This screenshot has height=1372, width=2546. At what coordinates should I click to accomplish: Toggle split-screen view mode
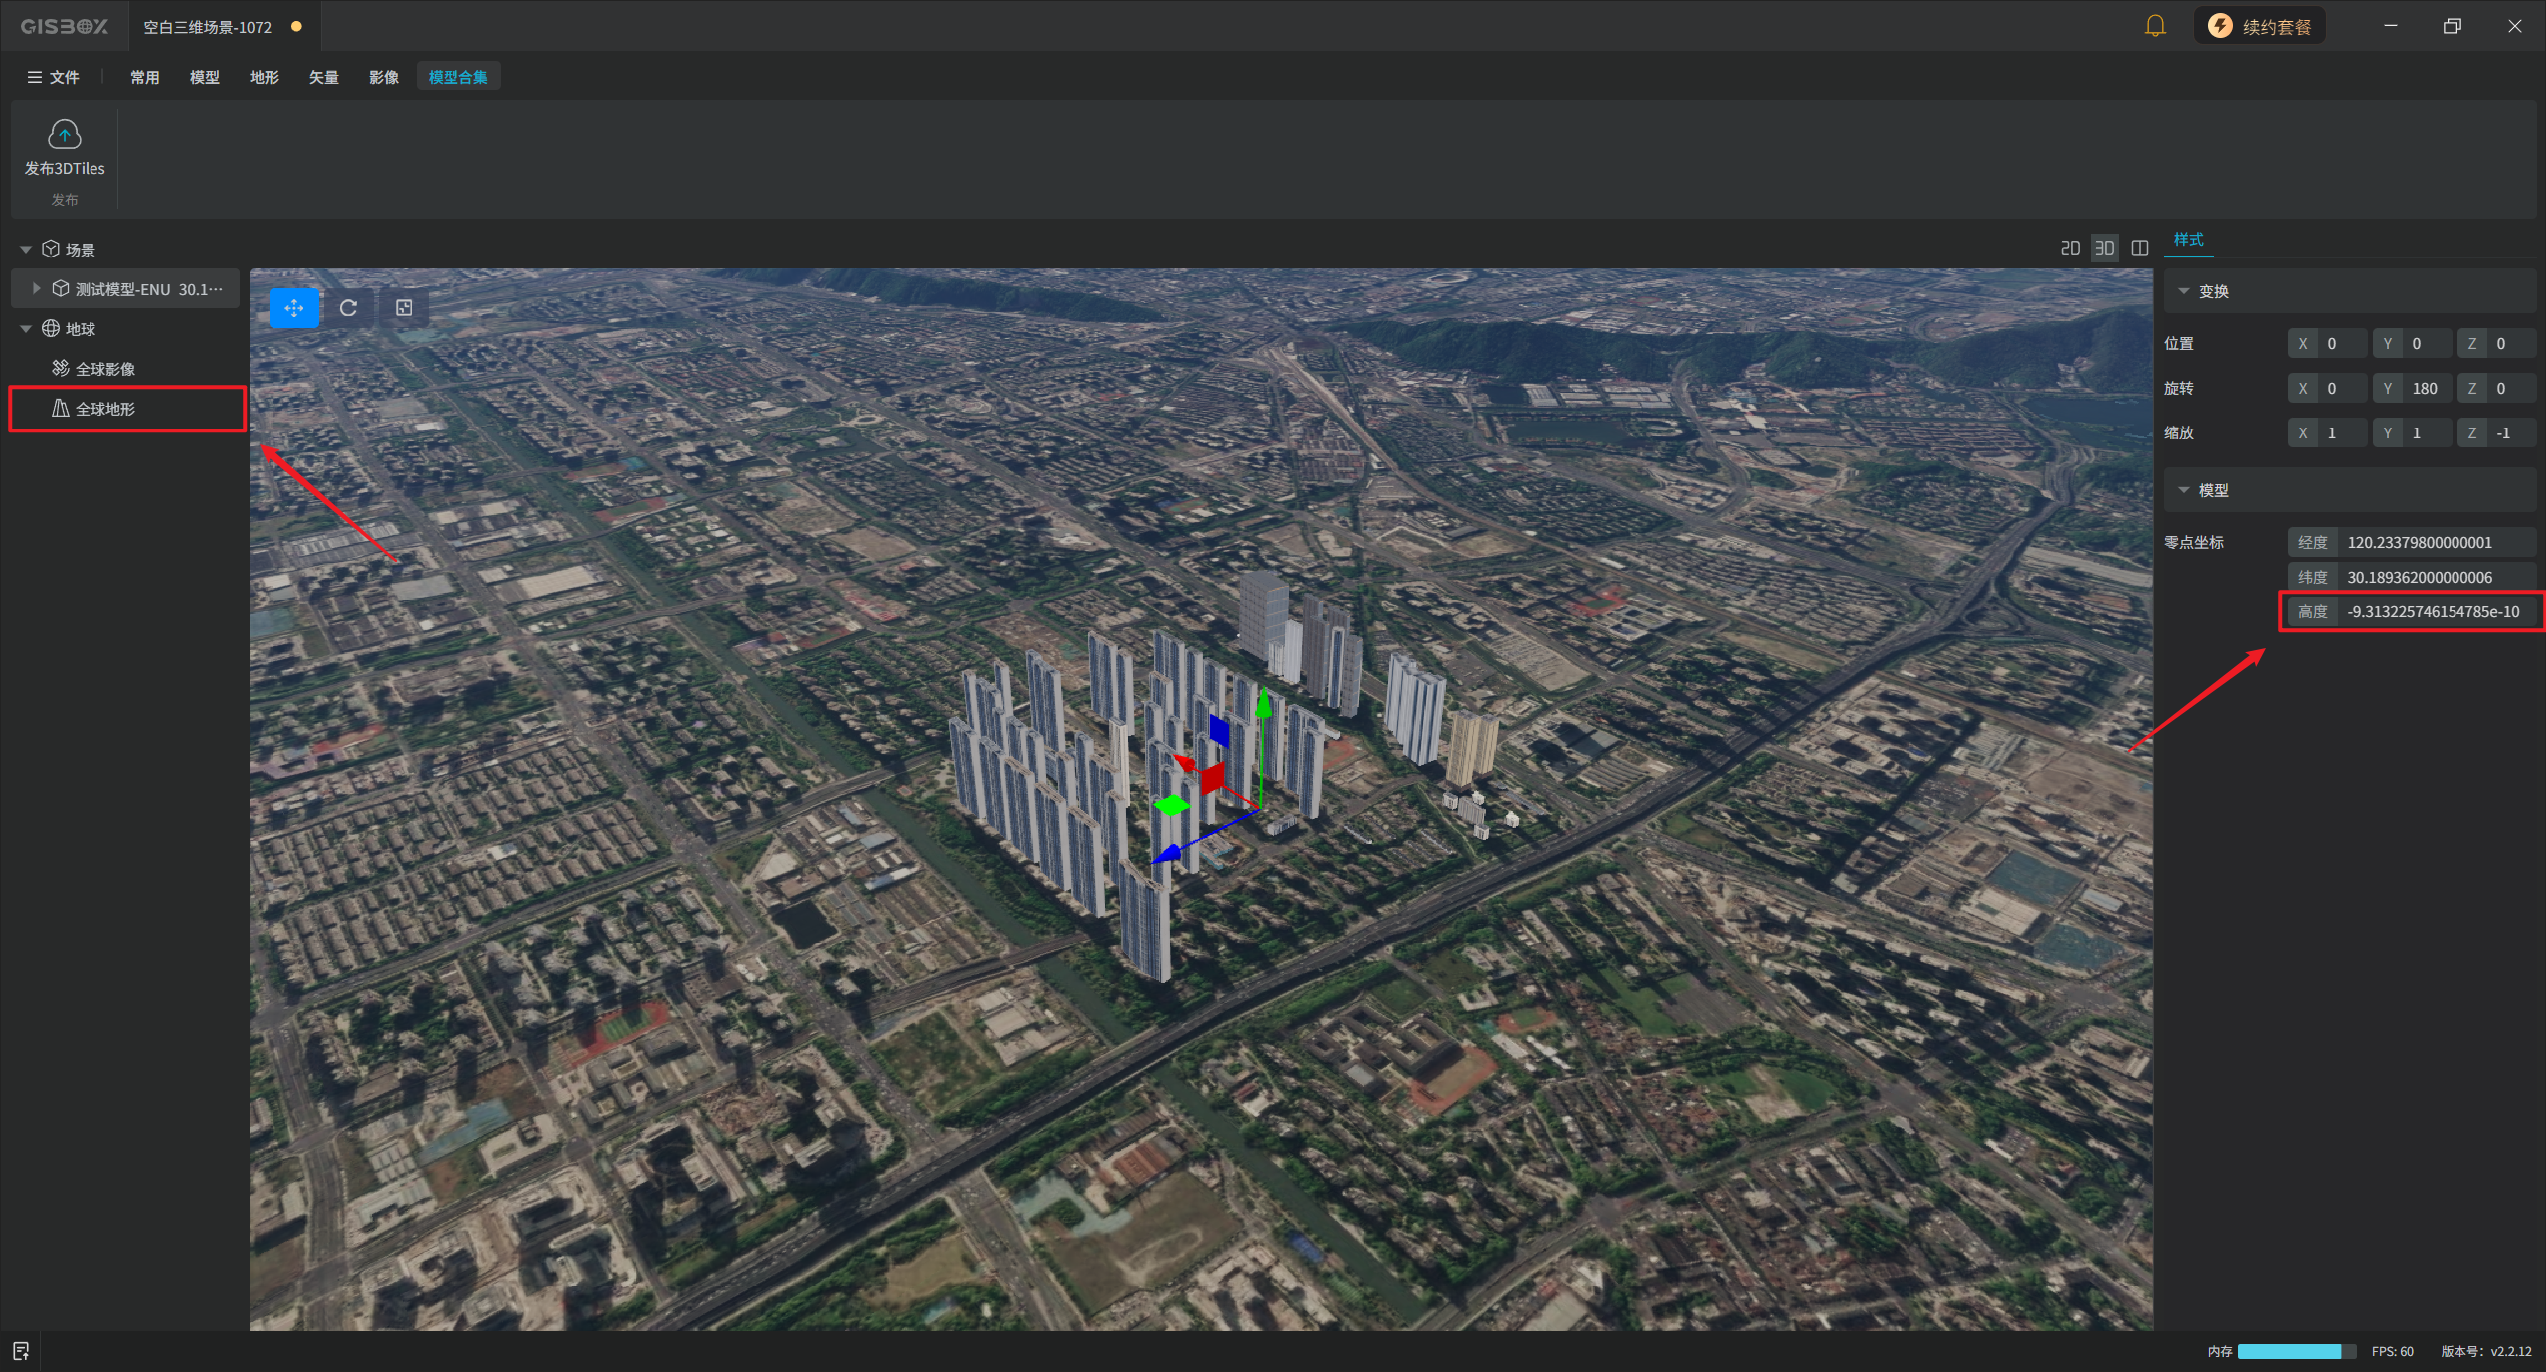click(2140, 248)
